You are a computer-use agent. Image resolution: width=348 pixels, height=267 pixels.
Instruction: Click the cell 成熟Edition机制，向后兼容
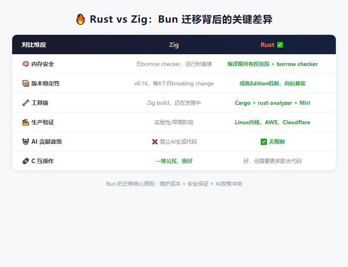[272, 83]
